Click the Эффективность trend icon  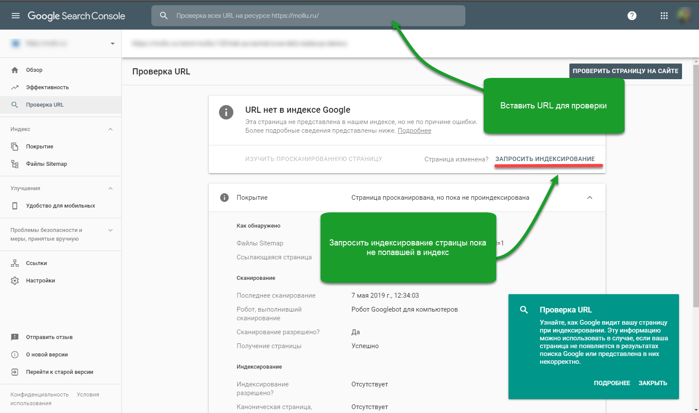[15, 87]
